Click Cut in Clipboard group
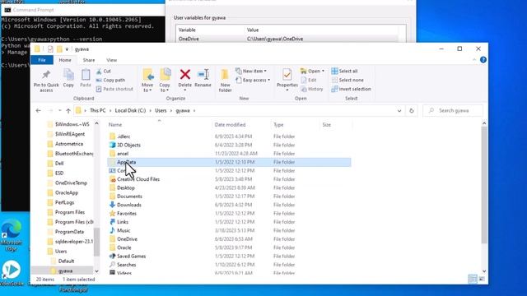 point(104,72)
